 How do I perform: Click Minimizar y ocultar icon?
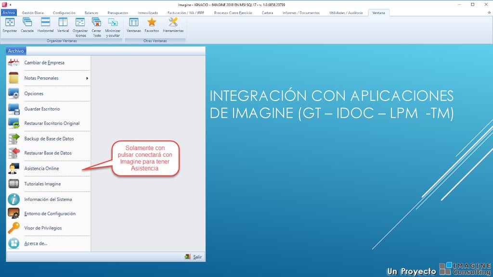tap(113, 22)
